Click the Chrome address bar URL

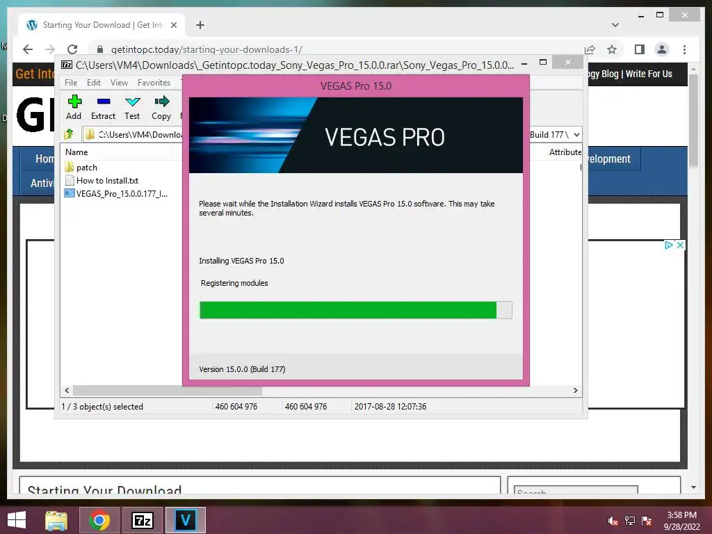(207, 49)
